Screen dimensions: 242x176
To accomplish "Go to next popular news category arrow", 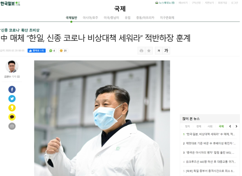I will 236,126.
